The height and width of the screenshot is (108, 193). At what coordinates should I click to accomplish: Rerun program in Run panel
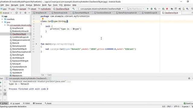pyautogui.click(x=1, y=82)
